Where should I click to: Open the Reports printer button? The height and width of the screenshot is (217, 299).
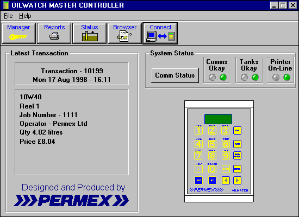tap(54, 33)
